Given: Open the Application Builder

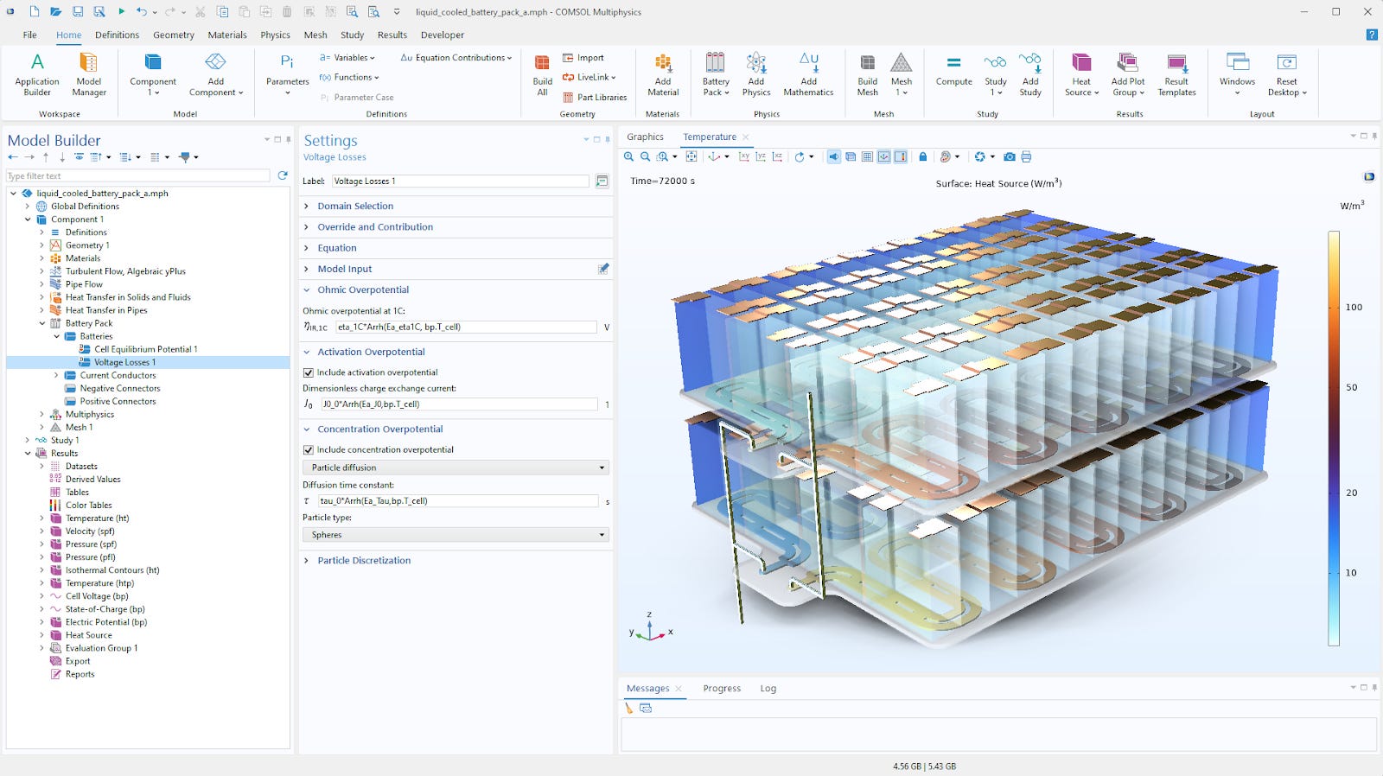Looking at the screenshot, I should pos(37,74).
